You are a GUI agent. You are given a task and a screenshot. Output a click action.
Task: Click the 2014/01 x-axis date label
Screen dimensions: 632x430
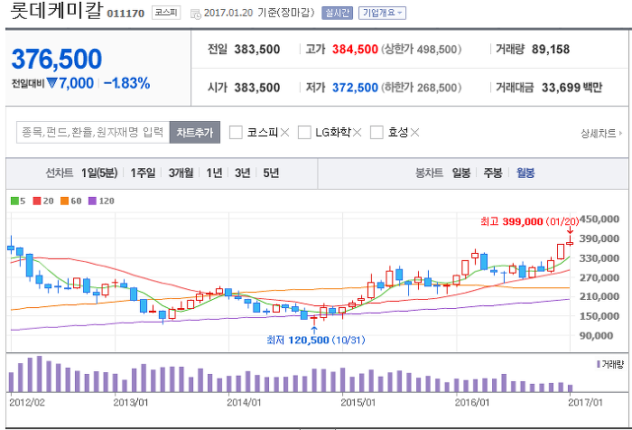tap(244, 402)
